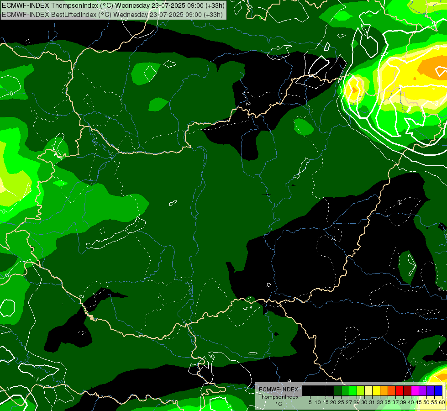Select the black 15–20 legend swatch
The width and height of the screenshot is (447, 411).
(x=330, y=390)
